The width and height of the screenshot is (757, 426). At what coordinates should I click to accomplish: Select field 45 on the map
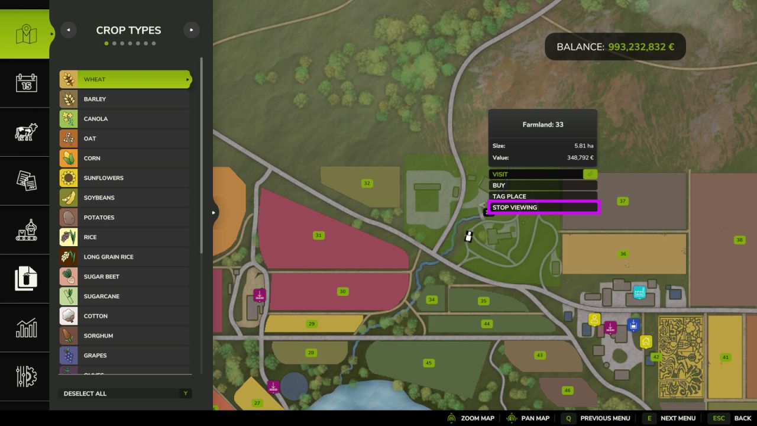point(429,363)
